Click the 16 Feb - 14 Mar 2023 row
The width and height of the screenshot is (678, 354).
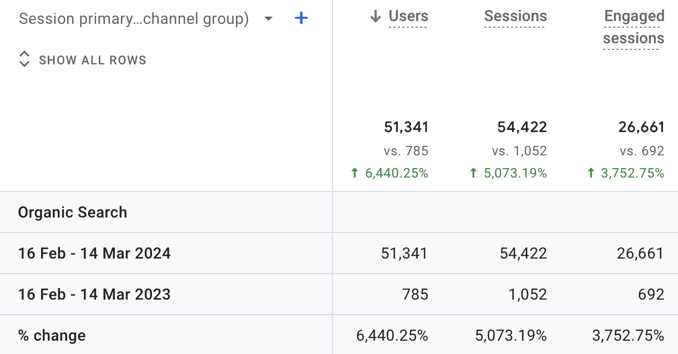click(x=339, y=294)
